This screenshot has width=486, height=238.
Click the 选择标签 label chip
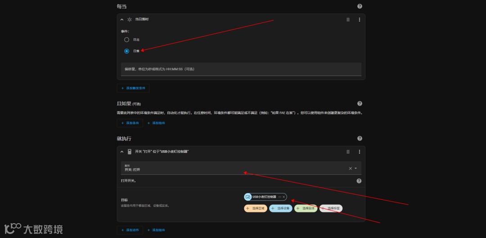tap(331, 209)
